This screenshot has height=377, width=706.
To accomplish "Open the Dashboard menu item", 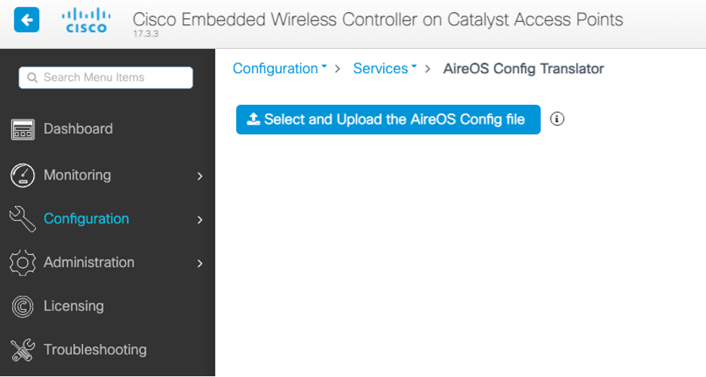I will [78, 129].
